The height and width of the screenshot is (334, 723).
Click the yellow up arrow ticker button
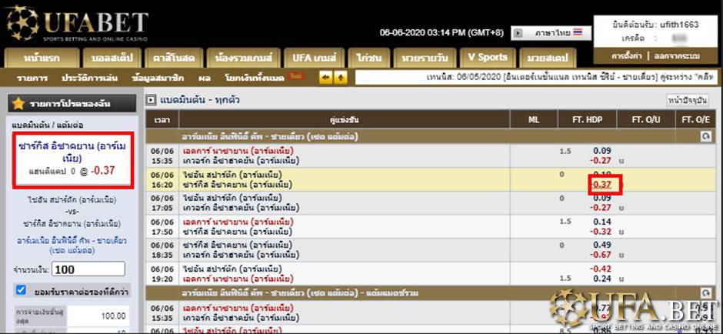click(340, 78)
